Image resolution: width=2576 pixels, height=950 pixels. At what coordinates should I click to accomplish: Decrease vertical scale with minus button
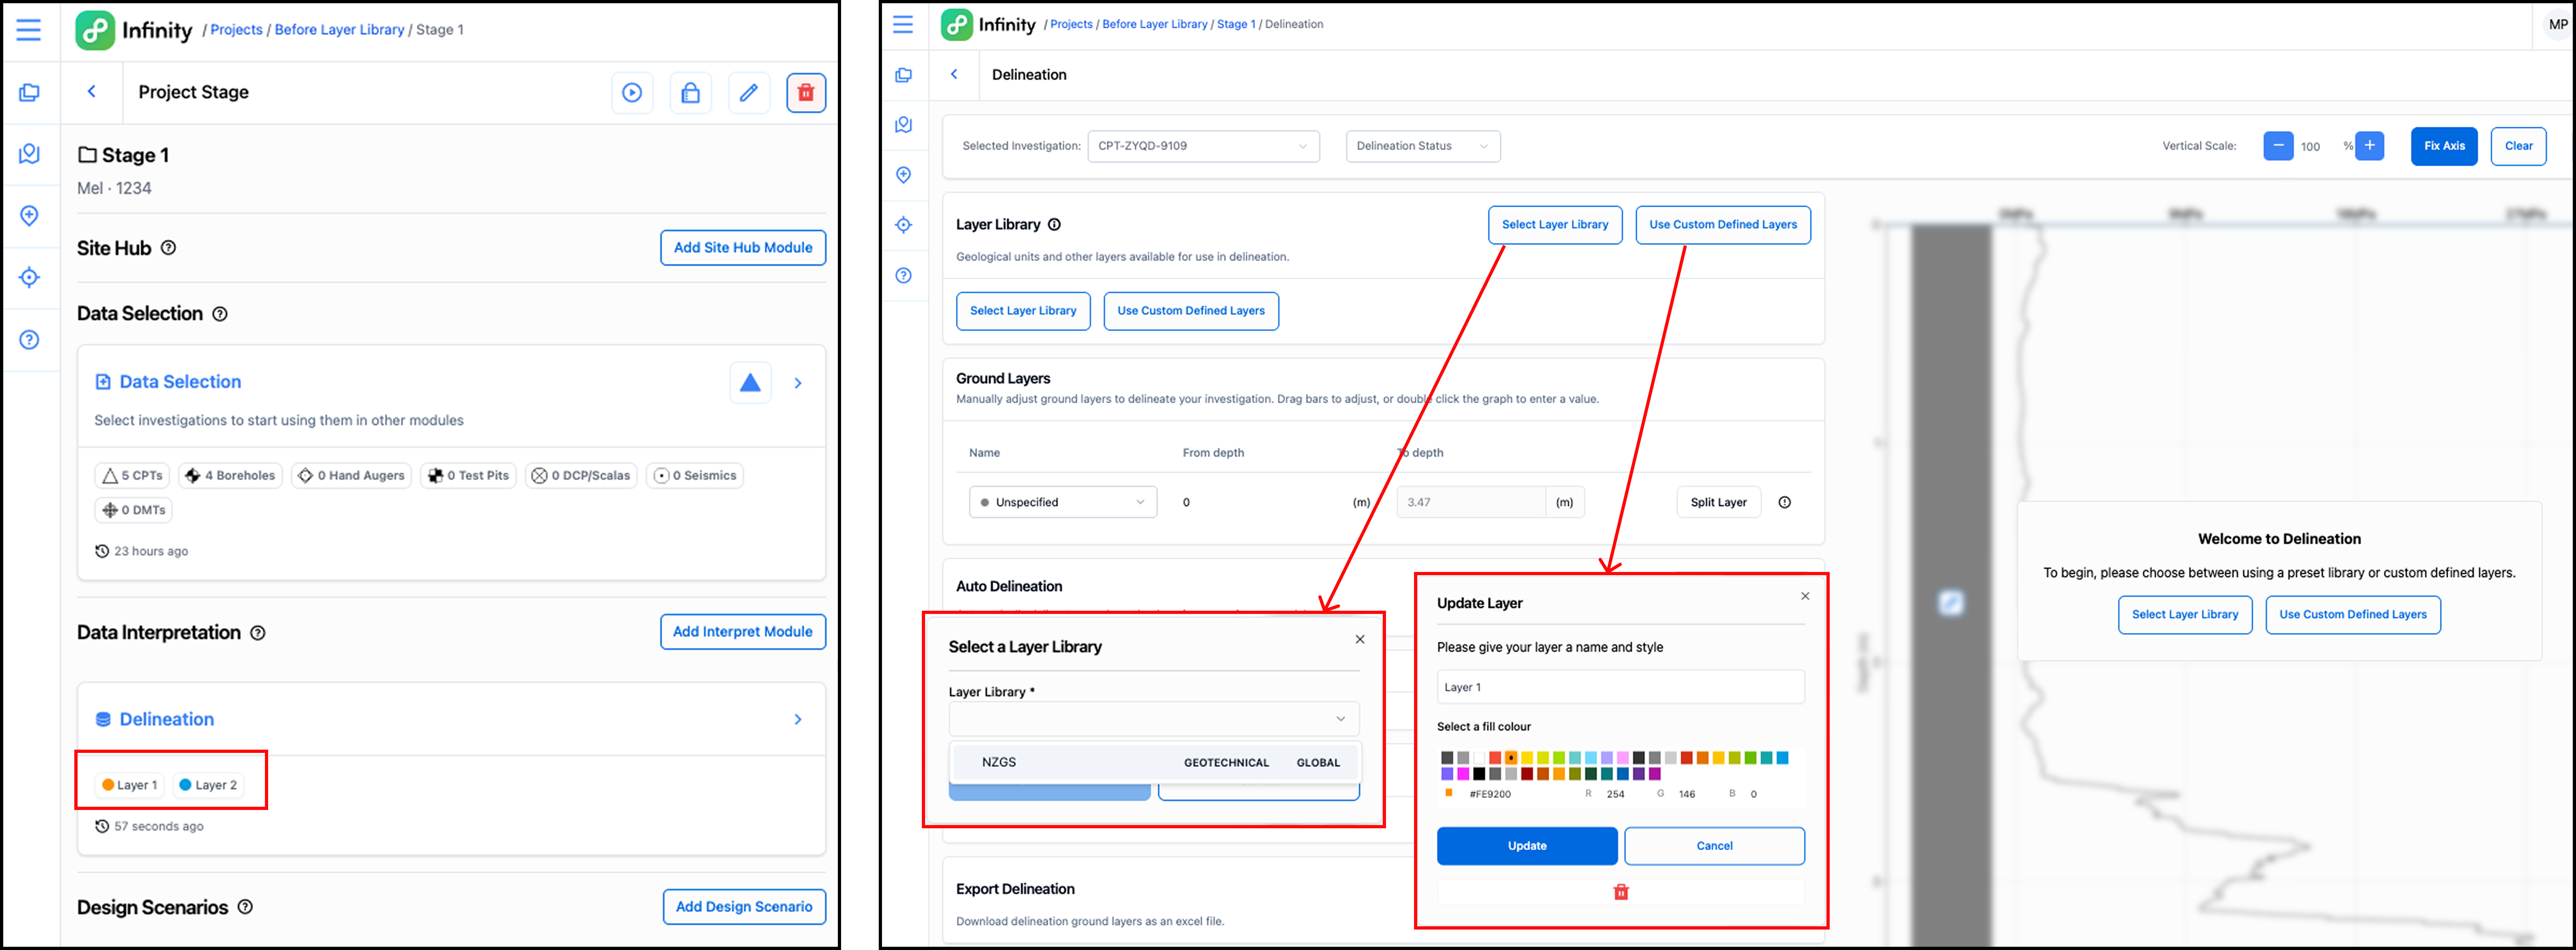coord(2278,146)
